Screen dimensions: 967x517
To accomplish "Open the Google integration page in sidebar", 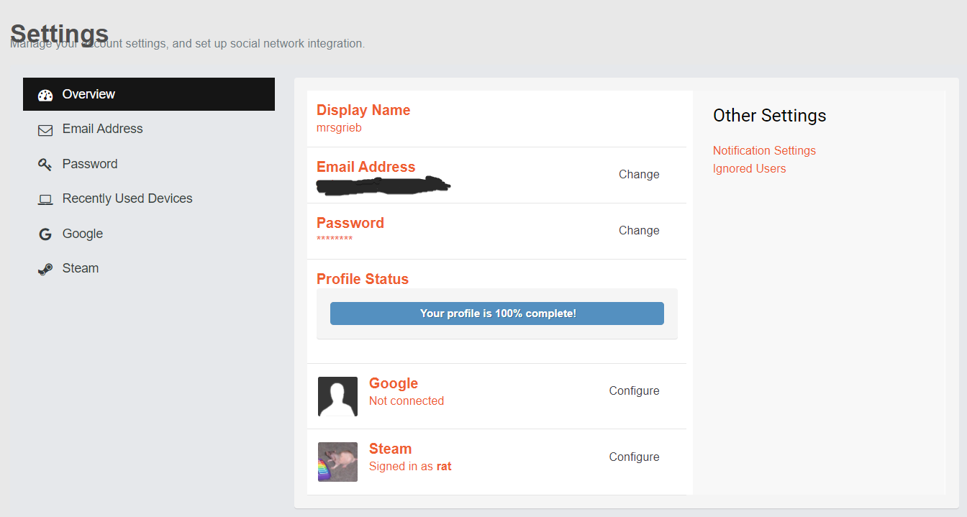I will coord(83,234).
